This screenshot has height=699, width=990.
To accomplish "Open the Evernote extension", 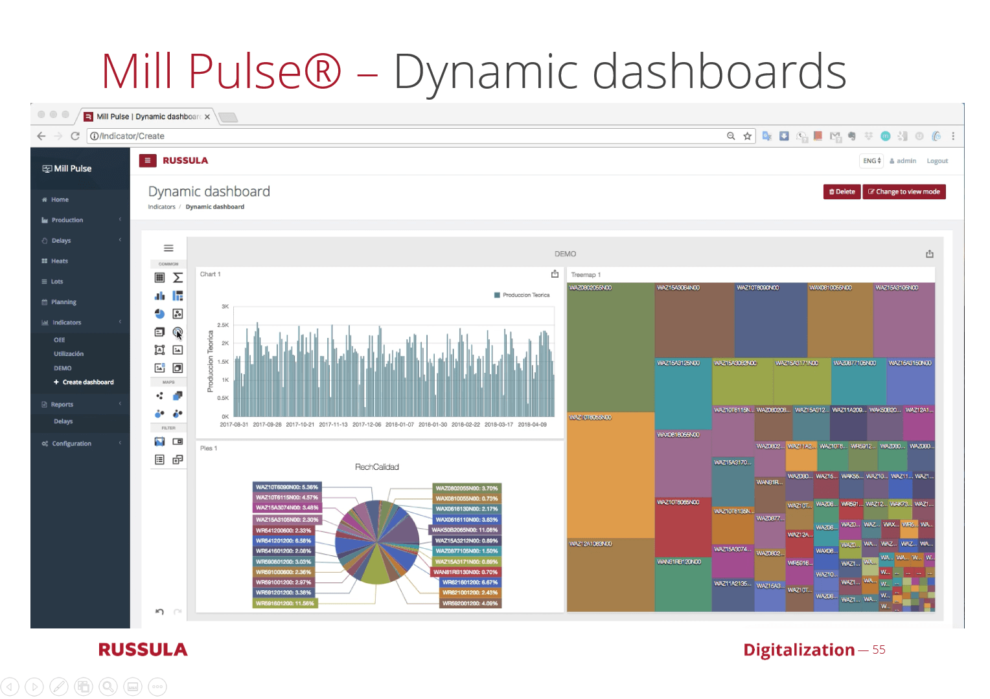I will (851, 136).
